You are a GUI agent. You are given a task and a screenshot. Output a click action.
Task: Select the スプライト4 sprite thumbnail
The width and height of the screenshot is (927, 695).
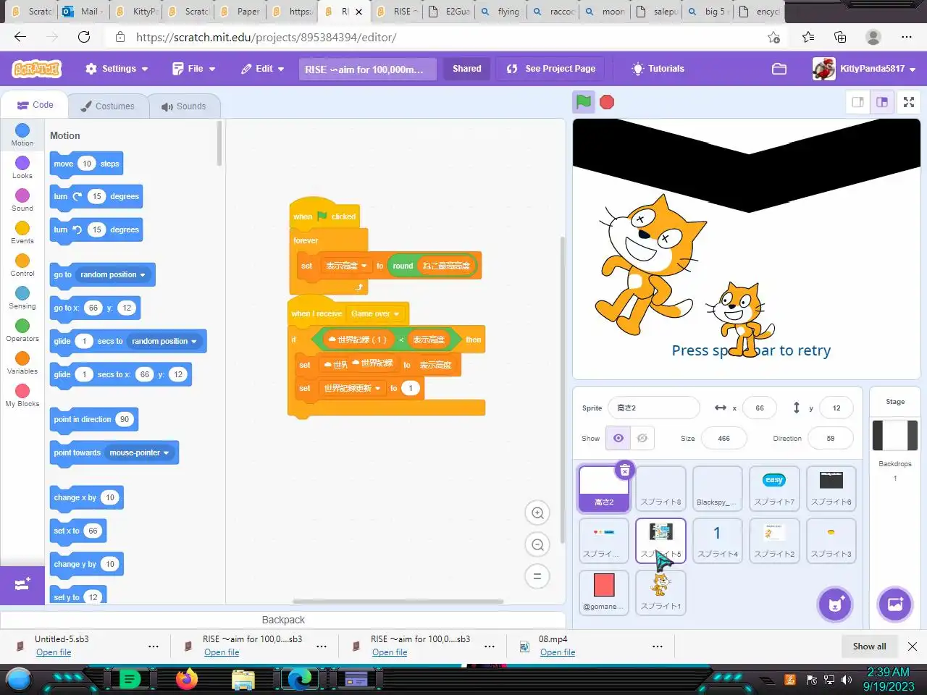(717, 541)
